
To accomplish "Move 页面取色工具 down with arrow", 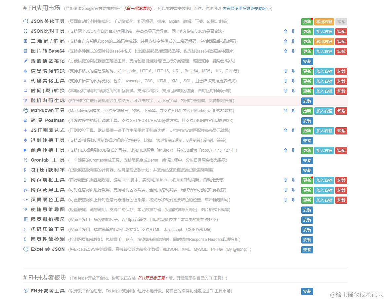I will coord(293,200).
